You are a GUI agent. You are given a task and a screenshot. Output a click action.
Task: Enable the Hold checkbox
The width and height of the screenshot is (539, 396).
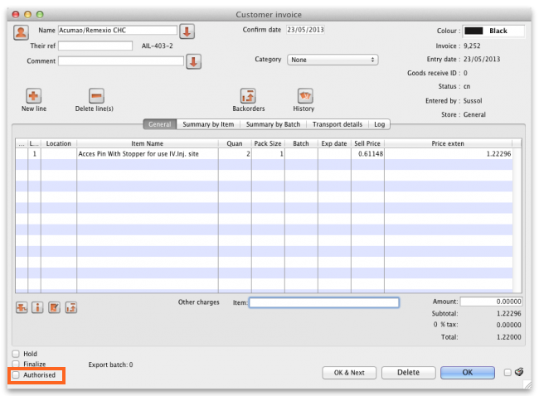17,354
